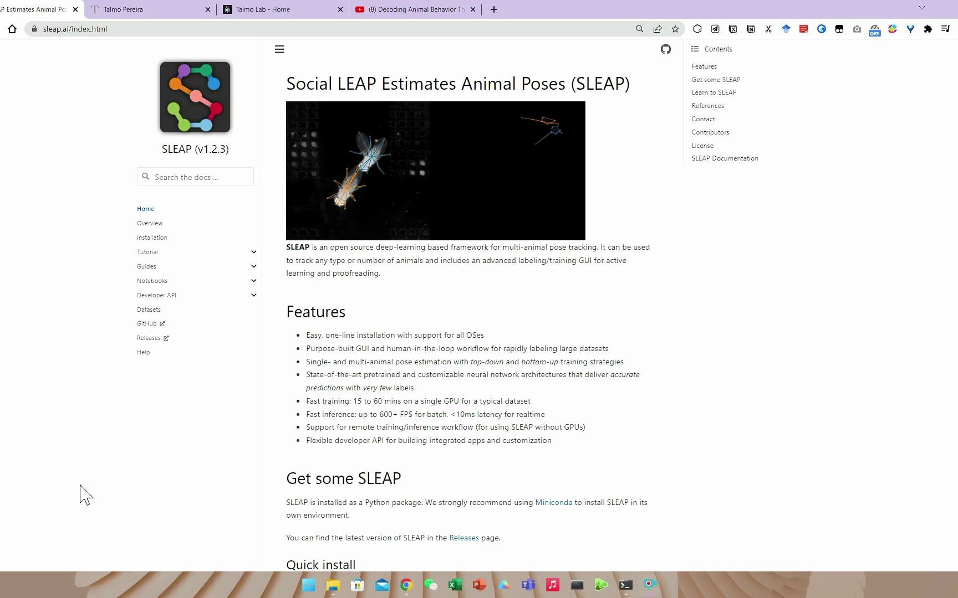
Task: Jump to SLEAP Documentation in Contents
Action: click(725, 158)
